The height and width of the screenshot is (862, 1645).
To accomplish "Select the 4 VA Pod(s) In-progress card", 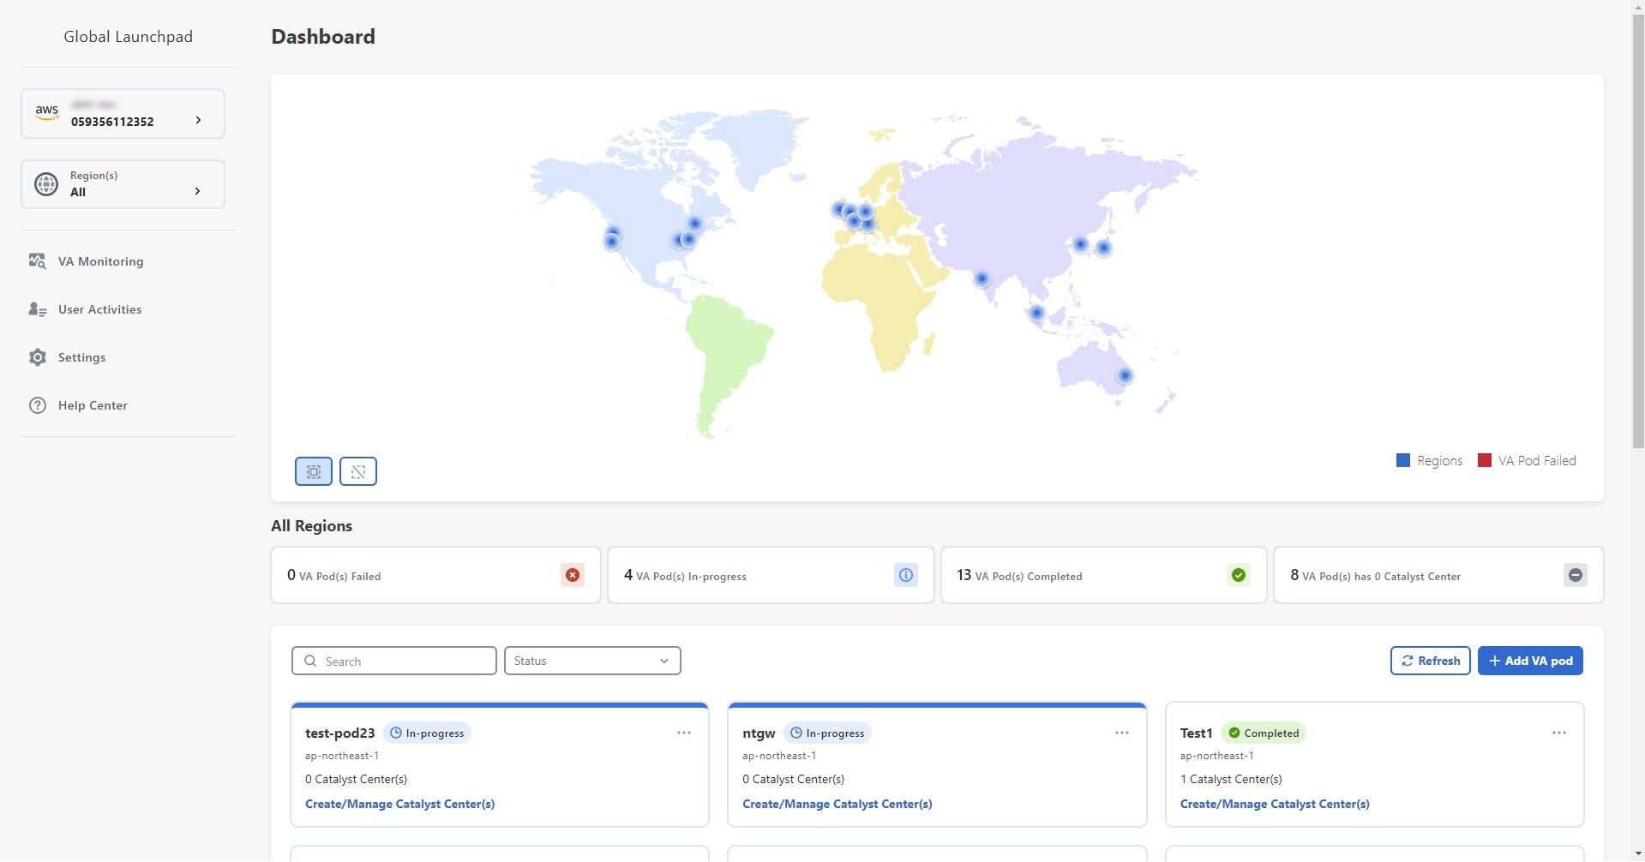I will pos(769,575).
